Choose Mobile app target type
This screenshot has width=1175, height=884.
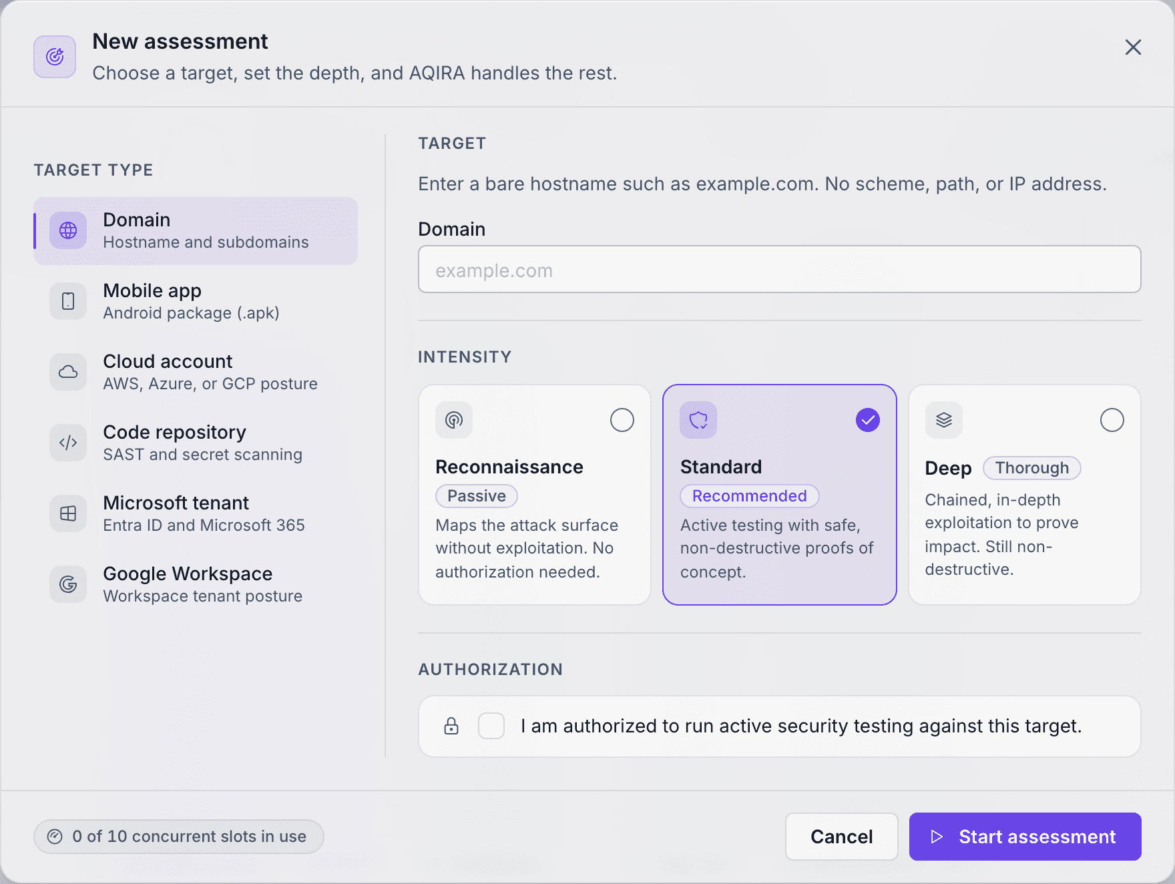196,301
